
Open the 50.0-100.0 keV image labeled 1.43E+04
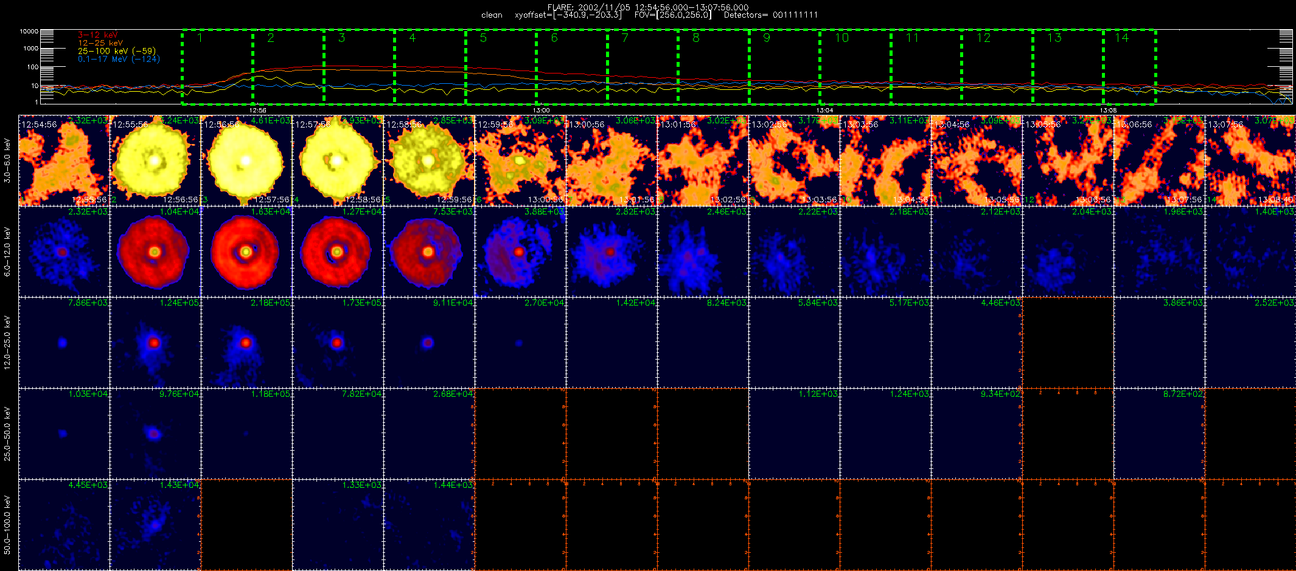click(155, 525)
